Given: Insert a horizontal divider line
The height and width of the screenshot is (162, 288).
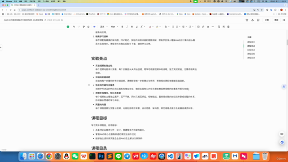Looking at the screenshot, I should click(213, 27).
